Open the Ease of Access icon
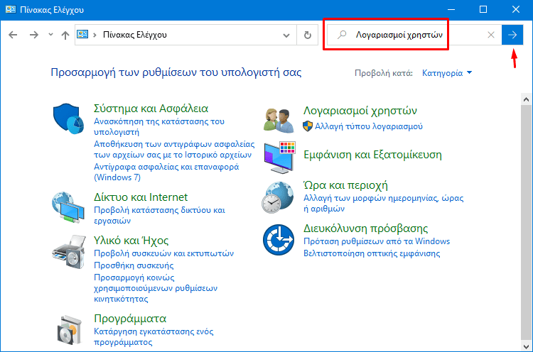Viewport: 533px width, 352px height. pos(279,240)
